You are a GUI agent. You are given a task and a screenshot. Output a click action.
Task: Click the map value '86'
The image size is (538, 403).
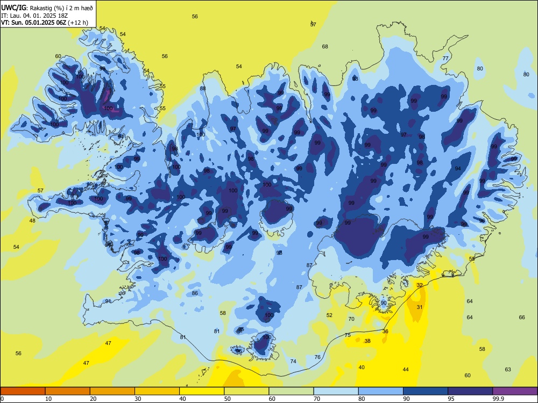click(x=195, y=293)
